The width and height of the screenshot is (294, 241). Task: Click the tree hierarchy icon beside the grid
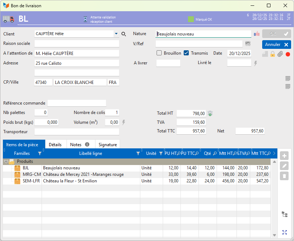pos(285,214)
